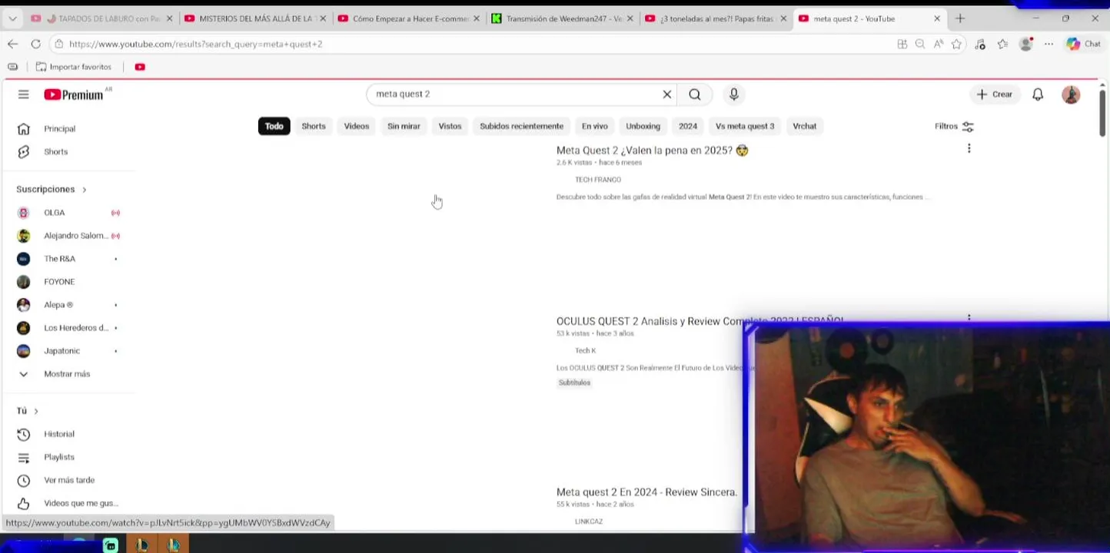Switch to Transmisión de Weedman247 tab
The width and height of the screenshot is (1110, 553).
point(563,18)
